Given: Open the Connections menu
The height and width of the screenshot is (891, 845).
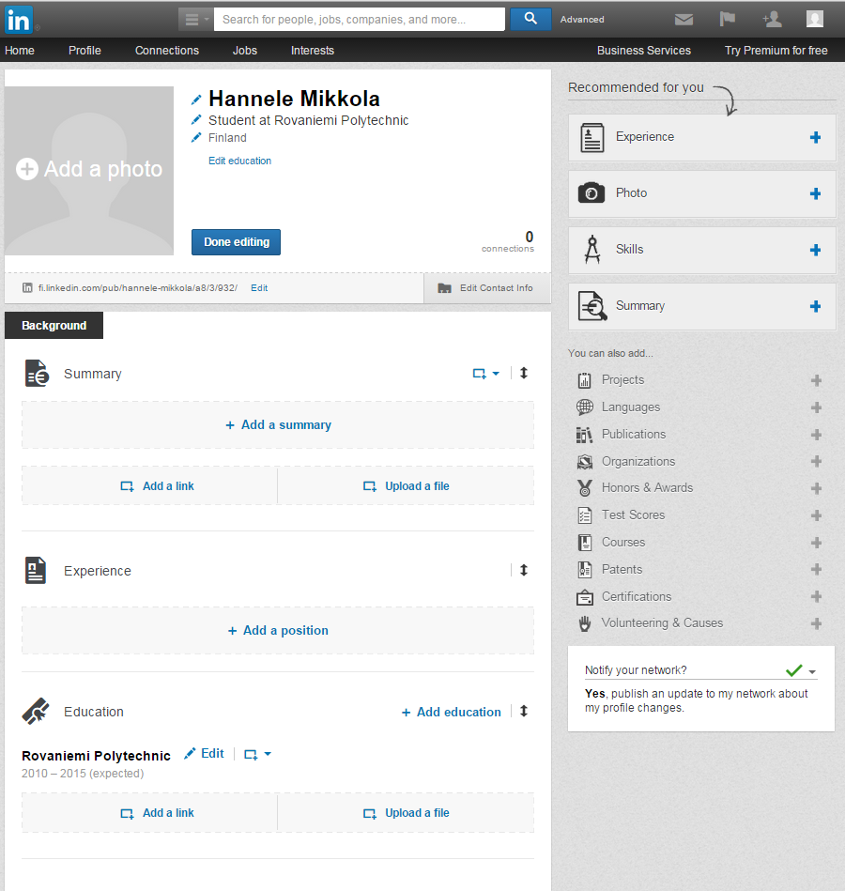Looking at the screenshot, I should (167, 51).
